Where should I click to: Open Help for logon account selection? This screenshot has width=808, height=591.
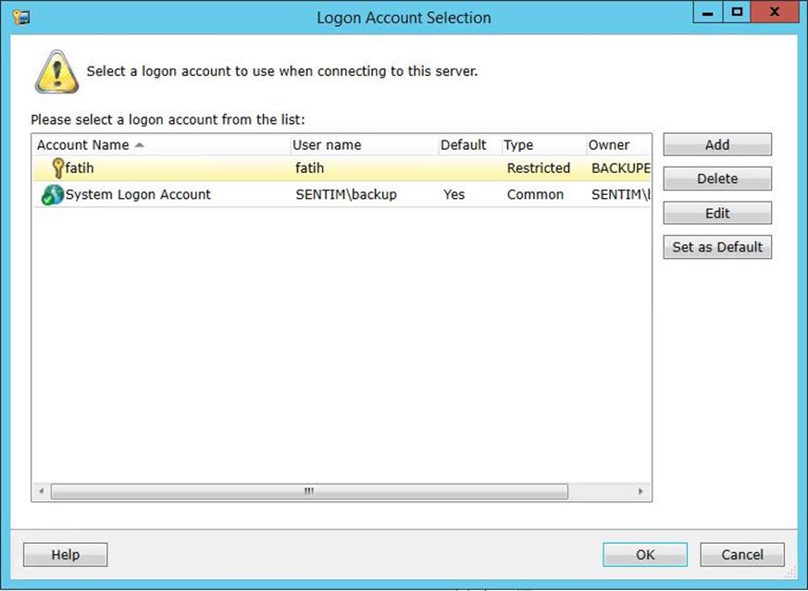click(x=66, y=554)
